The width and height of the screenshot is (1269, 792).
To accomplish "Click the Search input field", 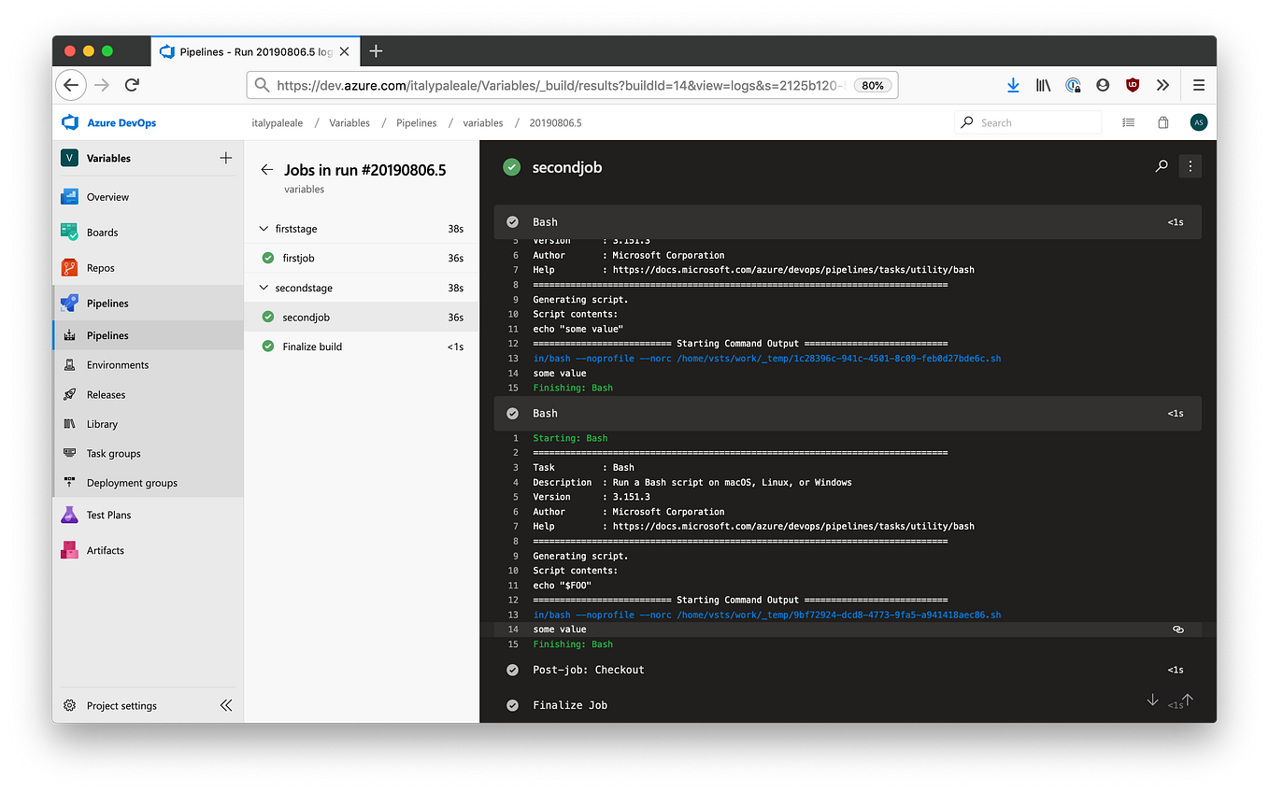I will click(x=1027, y=121).
